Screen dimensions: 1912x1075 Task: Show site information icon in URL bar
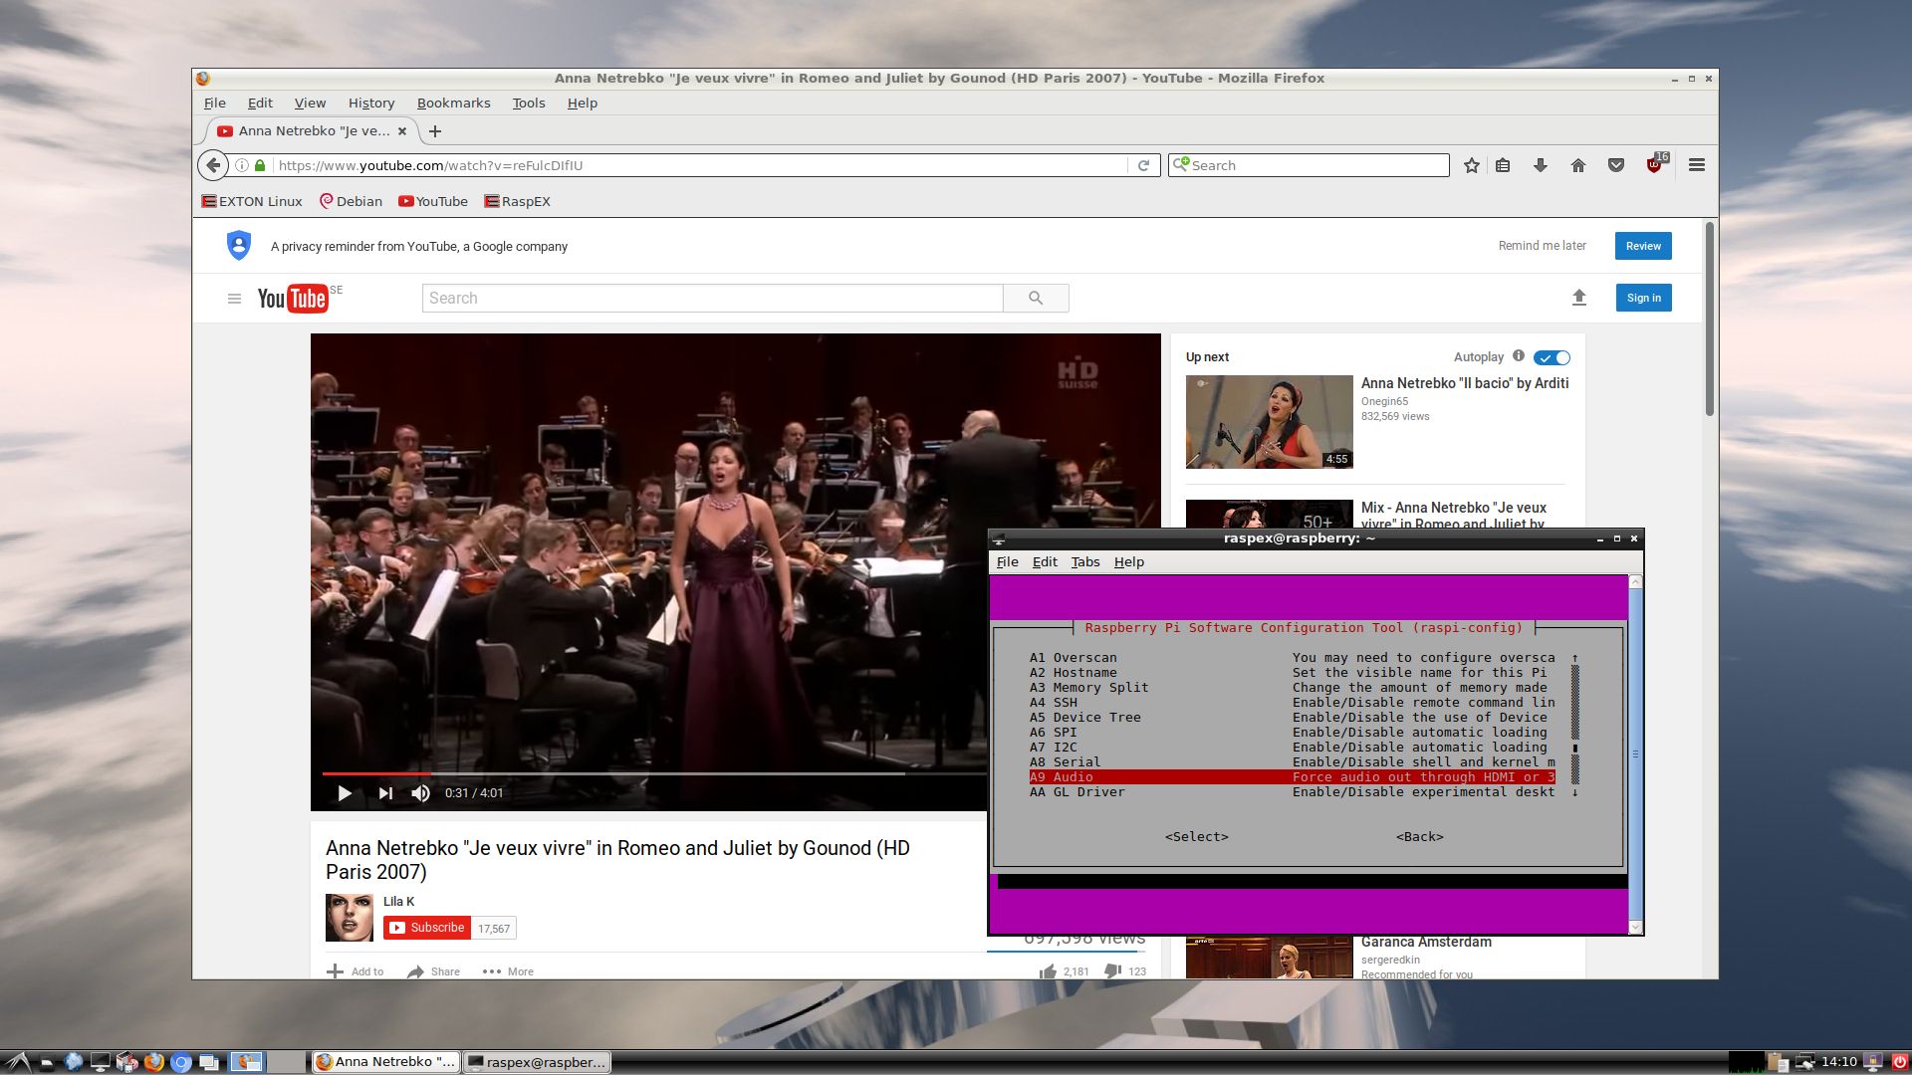pyautogui.click(x=241, y=165)
